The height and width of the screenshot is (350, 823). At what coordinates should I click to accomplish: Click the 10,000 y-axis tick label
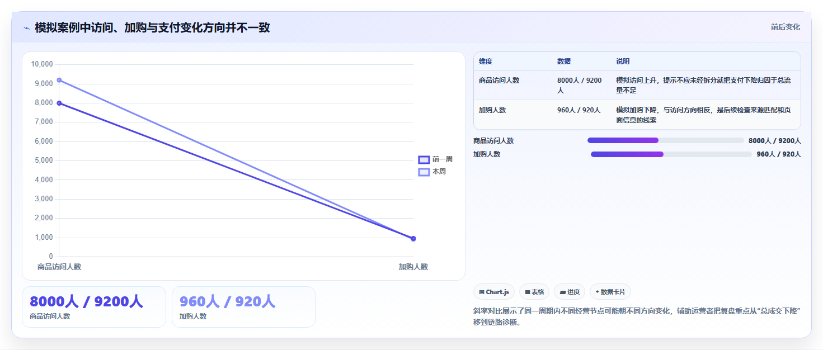tap(42, 64)
